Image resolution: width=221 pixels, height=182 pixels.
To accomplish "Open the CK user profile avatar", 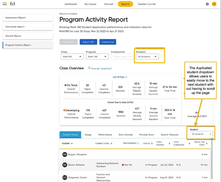I will click(214, 4).
